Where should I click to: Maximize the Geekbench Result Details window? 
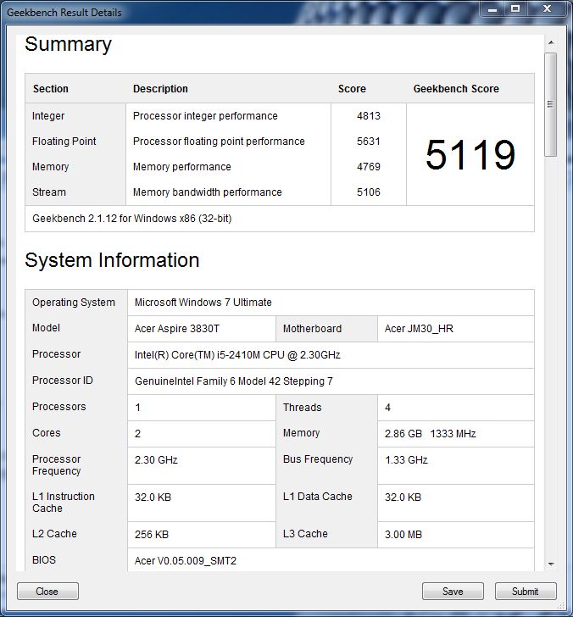click(515, 9)
